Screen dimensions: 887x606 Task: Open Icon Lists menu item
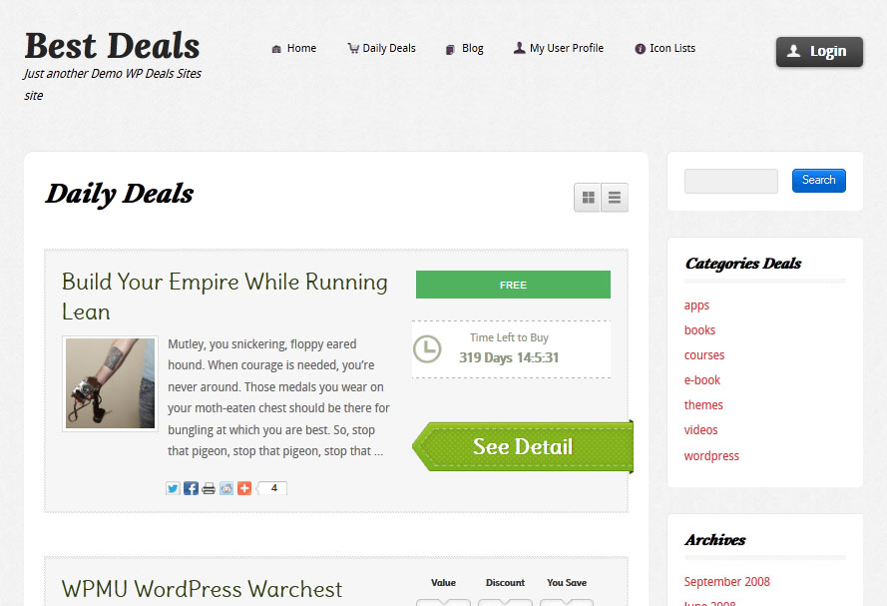pos(665,49)
